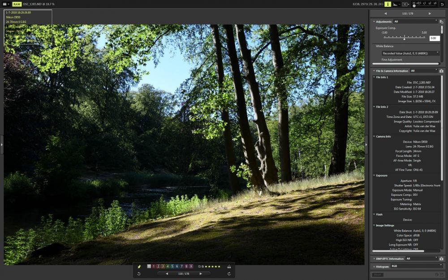Open the File & Camera Information 'All' dropdown
The height and width of the screenshot is (280, 448).
[x=424, y=71]
